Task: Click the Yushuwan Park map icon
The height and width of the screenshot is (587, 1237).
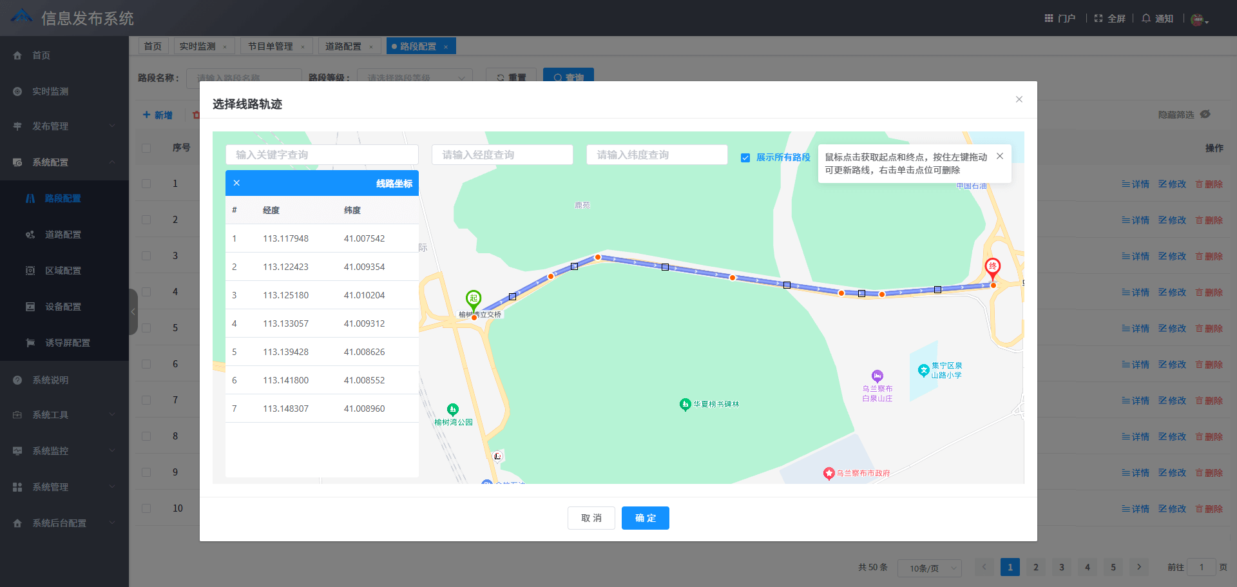Action: pos(453,410)
